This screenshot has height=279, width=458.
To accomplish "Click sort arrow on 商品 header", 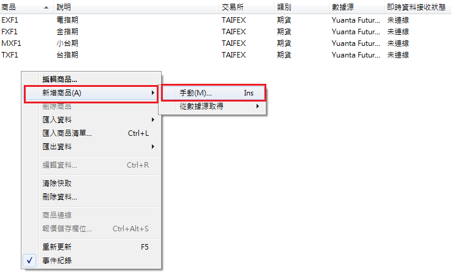I will (46, 7).
